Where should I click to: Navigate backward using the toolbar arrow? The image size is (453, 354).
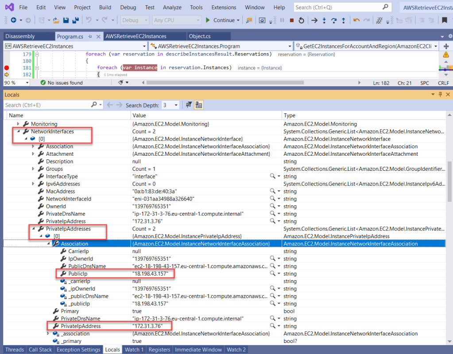click(13, 20)
